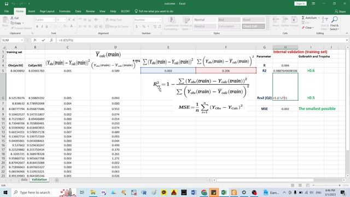
Task: Open the XLSTAT ribbon tab
Action: (x=125, y=11)
